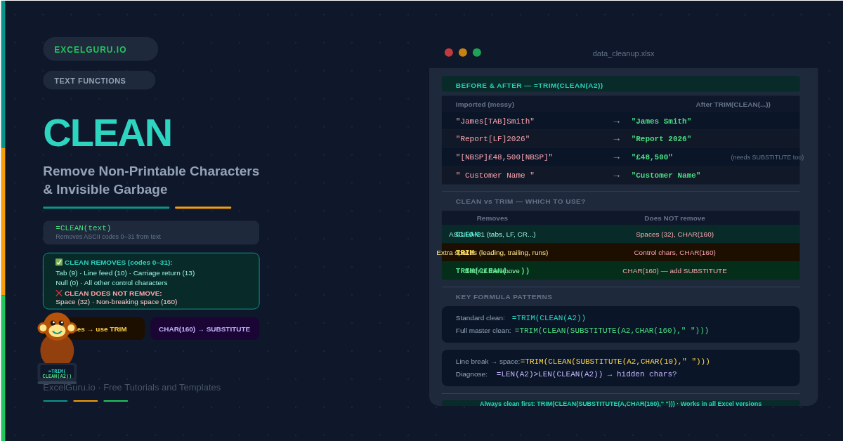Click the arrow in the James Smith row
The image size is (843, 441).
[616, 121]
